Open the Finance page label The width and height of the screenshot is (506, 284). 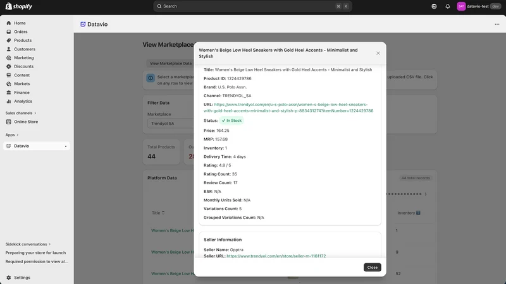(22, 92)
